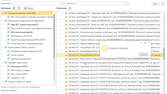Click the problems list scroll-up arrow

point(164,13)
